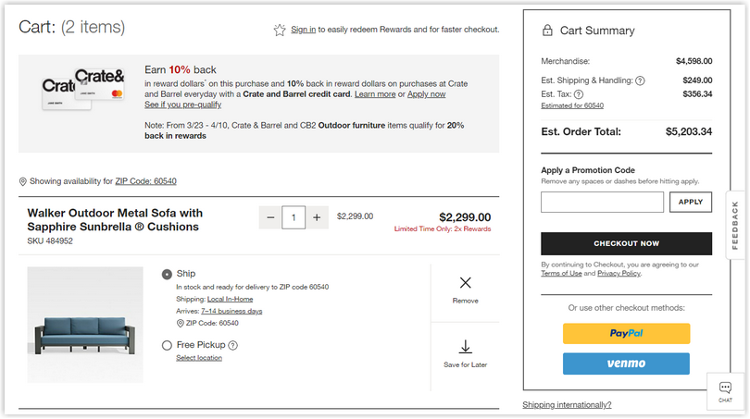
Task: Click the Apply now credit card link
Action: pyautogui.click(x=426, y=94)
